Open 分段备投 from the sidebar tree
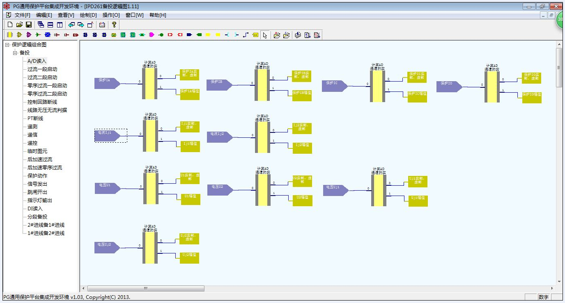 pos(37,217)
